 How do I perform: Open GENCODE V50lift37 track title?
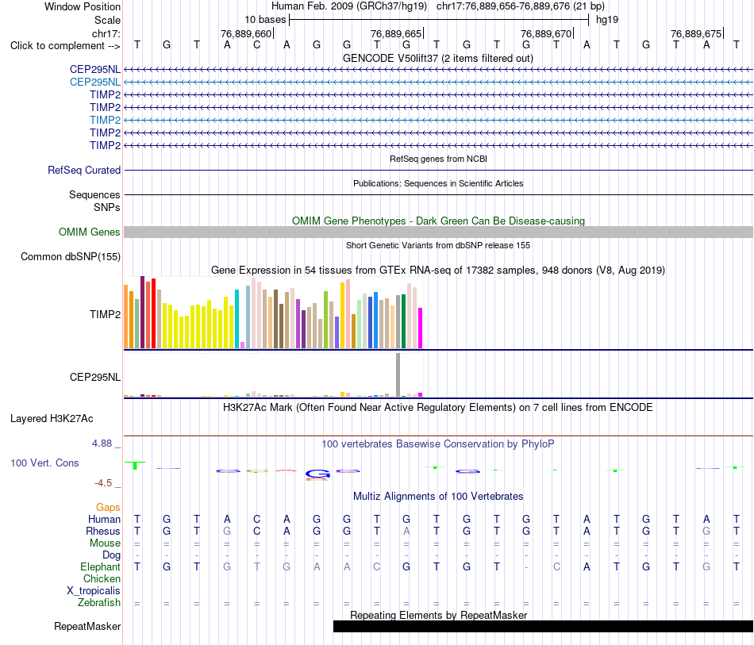438,59
